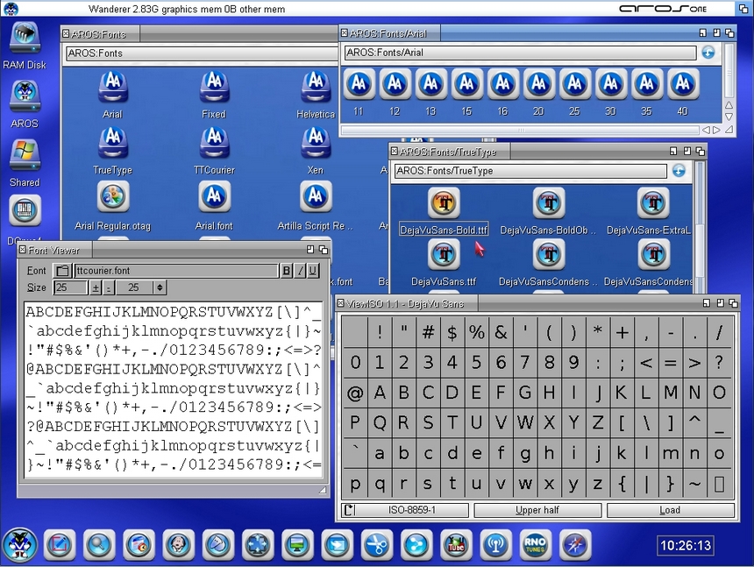This screenshot has height=567, width=754.
Task: Open the Arial.font file icon
Action: coord(214,197)
